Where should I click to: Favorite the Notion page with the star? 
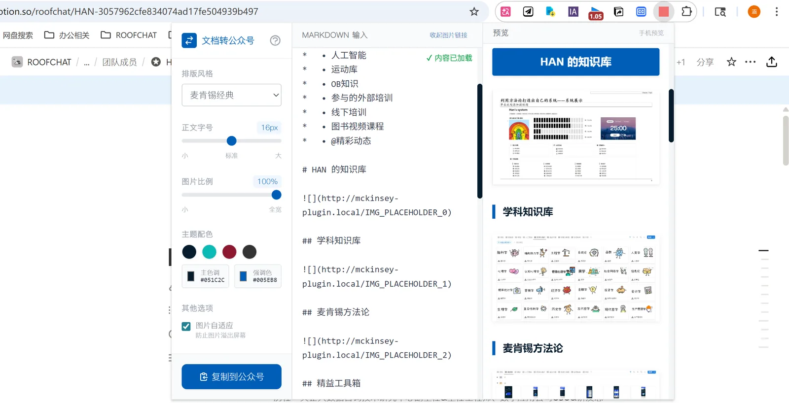tap(731, 62)
